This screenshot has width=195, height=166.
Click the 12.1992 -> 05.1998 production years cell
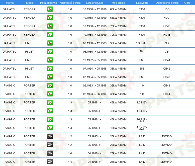point(95,60)
